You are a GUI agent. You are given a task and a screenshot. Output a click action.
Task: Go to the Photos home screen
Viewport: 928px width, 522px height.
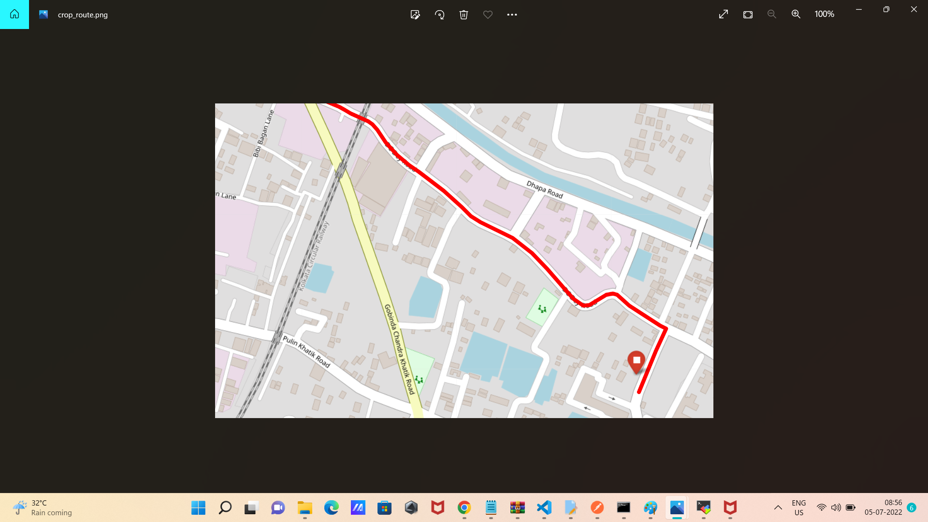click(x=14, y=14)
